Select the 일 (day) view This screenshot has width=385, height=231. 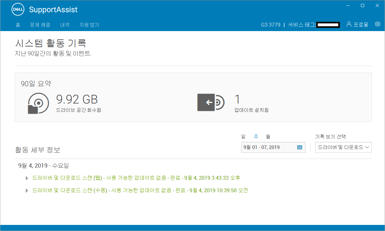243,136
